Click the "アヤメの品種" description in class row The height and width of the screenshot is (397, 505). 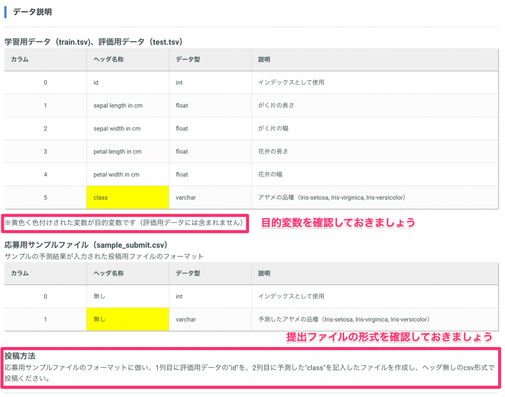point(331,197)
